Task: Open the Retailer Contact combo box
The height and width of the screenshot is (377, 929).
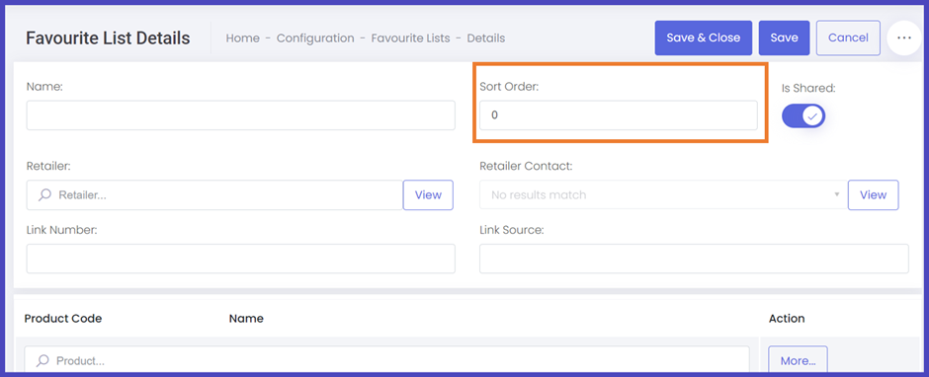Action: (x=663, y=194)
